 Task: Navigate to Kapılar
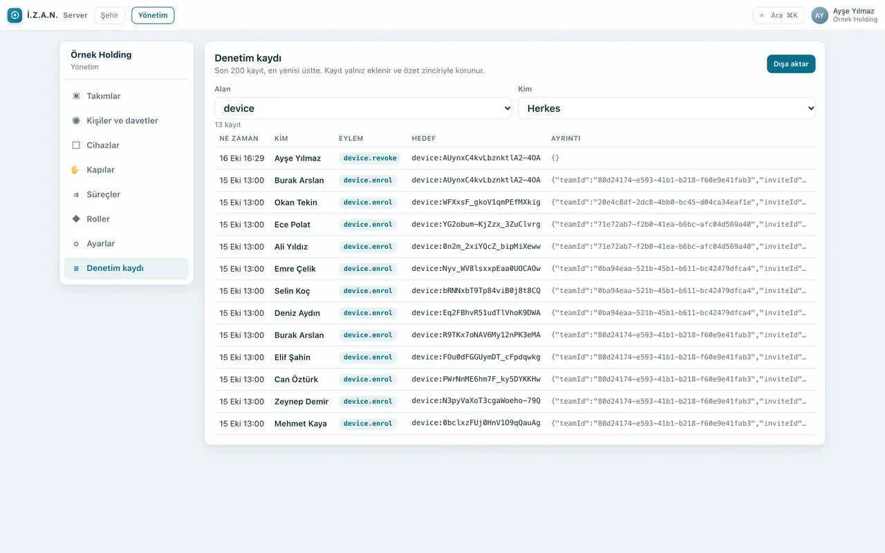click(x=127, y=170)
